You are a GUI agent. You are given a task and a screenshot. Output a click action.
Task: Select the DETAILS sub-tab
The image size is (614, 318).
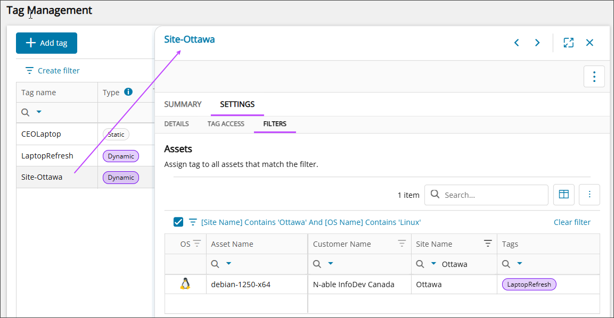(176, 124)
